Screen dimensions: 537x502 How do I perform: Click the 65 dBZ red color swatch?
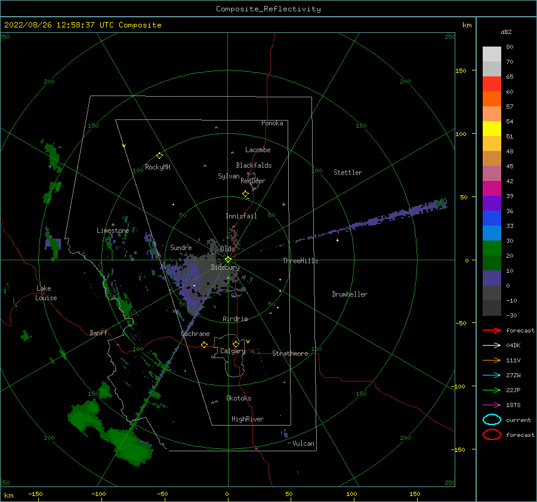click(492, 84)
